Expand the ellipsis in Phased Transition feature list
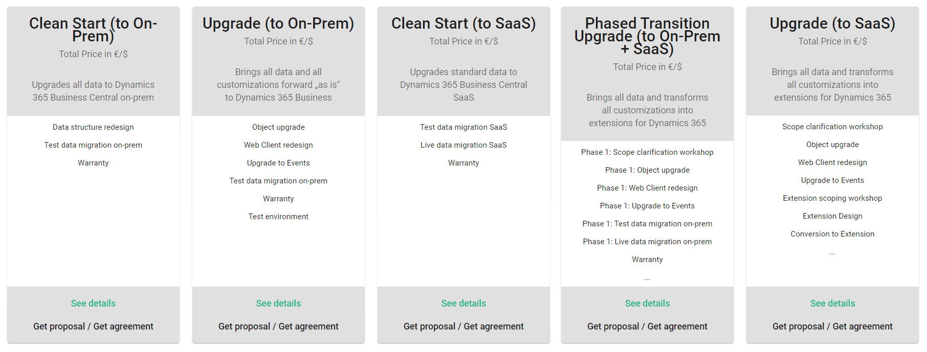The height and width of the screenshot is (352, 927). 647,278
